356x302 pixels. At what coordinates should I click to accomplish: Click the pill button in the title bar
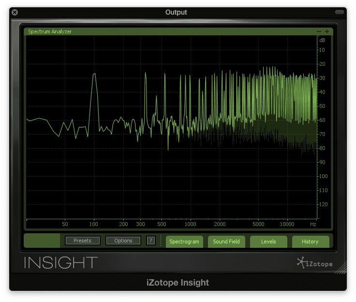(340, 12)
